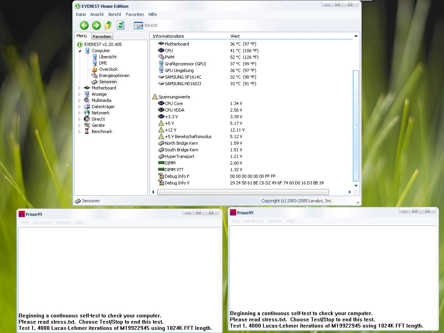The width and height of the screenshot is (444, 333).
Task: Click the Computer icon in tree
Action: coord(87,51)
